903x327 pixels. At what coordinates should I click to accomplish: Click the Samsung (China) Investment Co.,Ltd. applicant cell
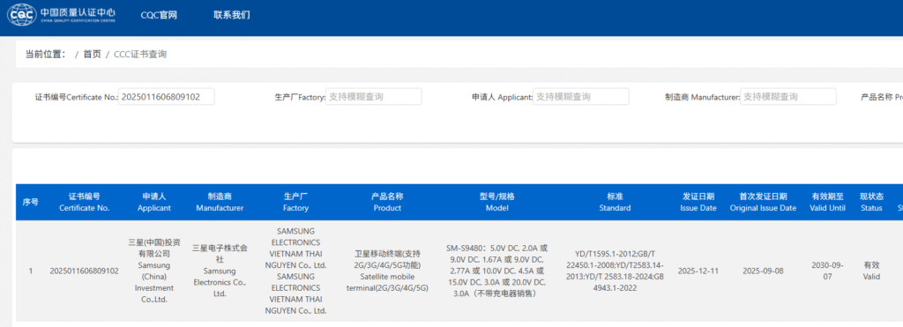(154, 271)
